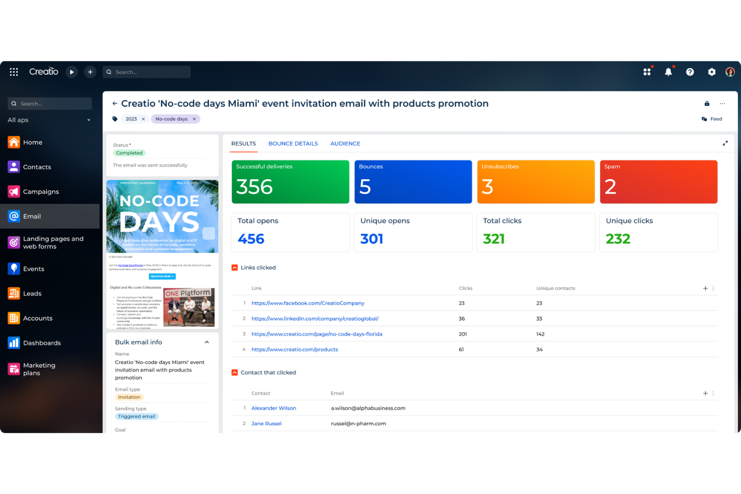741x494 pixels.
Task: Open the user profile avatar
Action: [730, 72]
